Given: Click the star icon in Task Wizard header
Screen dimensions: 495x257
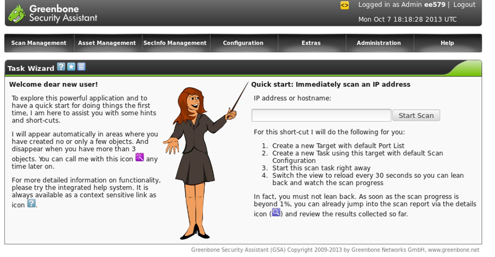Looking at the screenshot, I should point(71,66).
